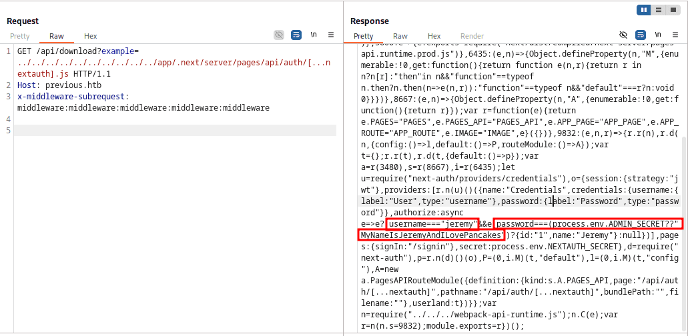Open the Response Render tab
688x336 pixels.
[472, 36]
